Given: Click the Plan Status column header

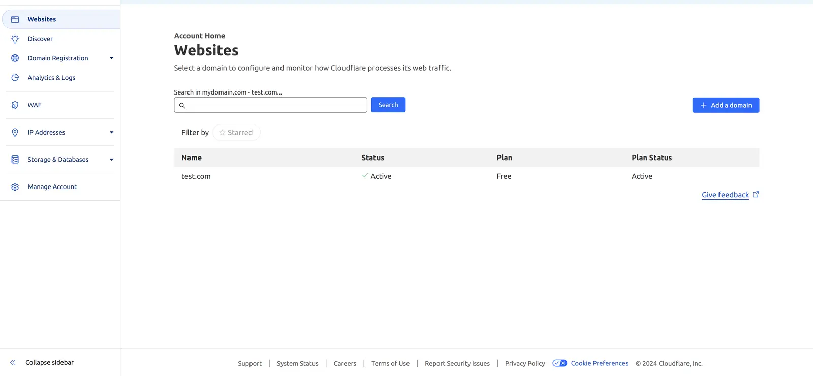Looking at the screenshot, I should [652, 158].
